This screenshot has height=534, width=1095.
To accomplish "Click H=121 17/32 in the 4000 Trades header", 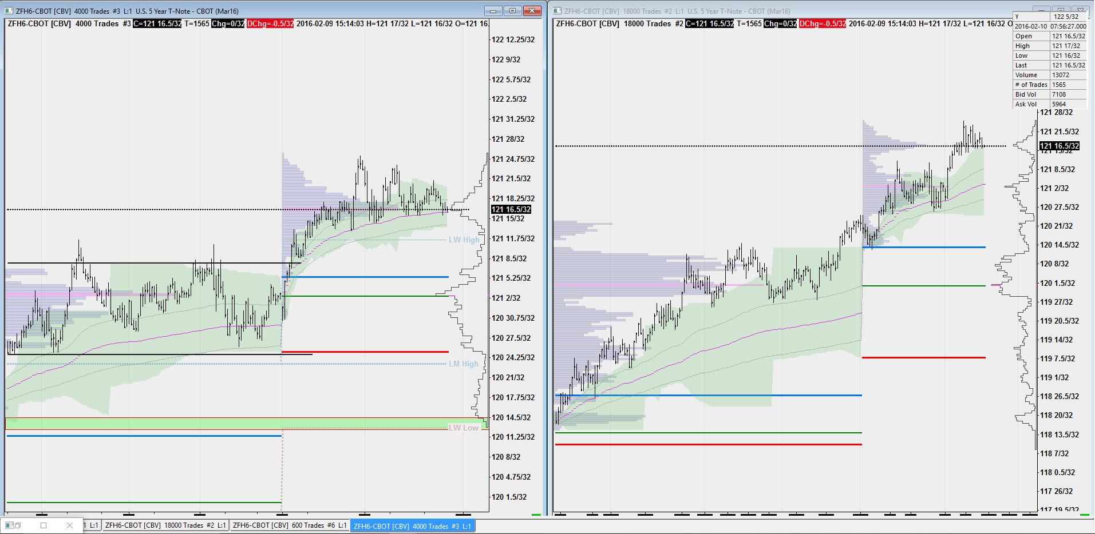I will (388, 24).
